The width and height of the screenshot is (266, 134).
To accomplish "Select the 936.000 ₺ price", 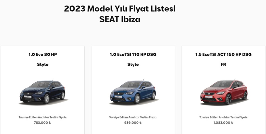I will [x=133, y=123].
